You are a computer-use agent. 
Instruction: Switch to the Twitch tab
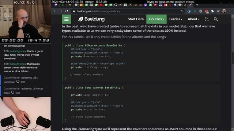[56, 5]
